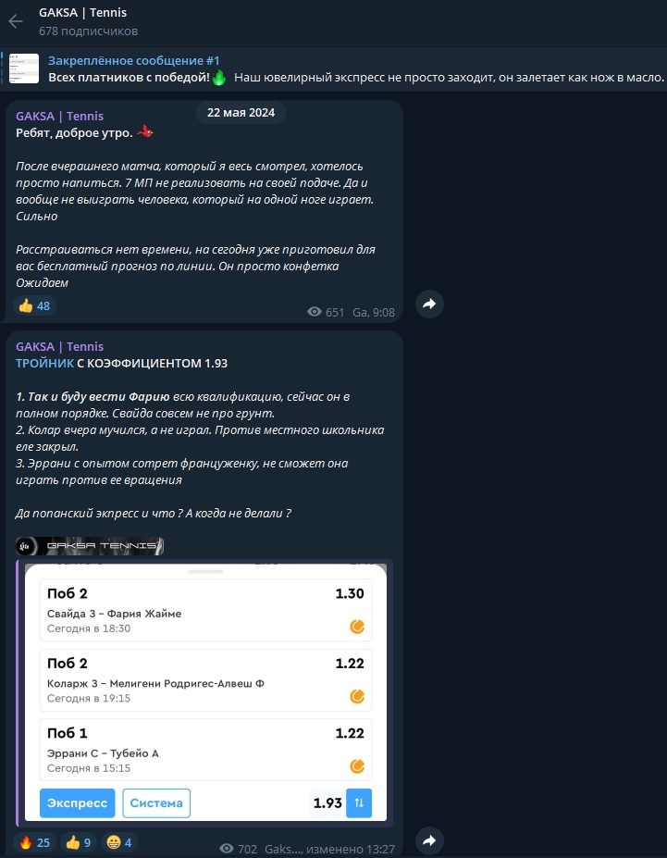667x858 pixels.
Task: Forward the good morning message with share arrow
Action: pyautogui.click(x=429, y=304)
